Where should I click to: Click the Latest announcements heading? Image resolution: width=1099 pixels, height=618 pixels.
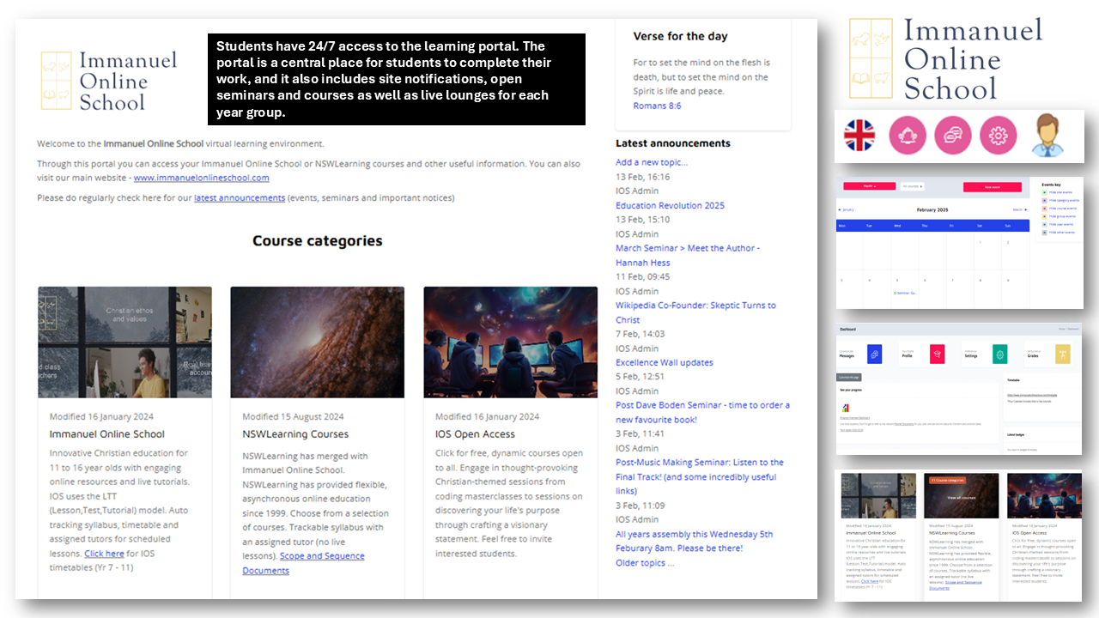[673, 143]
